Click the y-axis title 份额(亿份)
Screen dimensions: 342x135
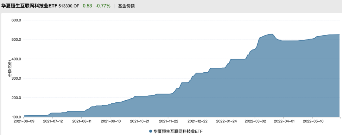point(10,69)
